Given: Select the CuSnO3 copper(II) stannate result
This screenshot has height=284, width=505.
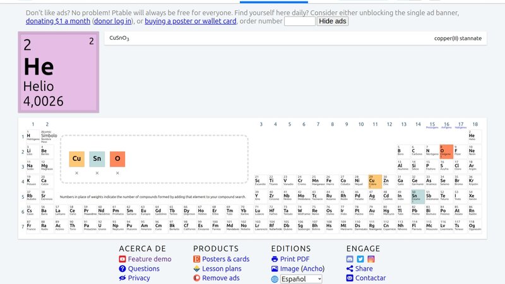Looking at the screenshot, I should point(295,38).
